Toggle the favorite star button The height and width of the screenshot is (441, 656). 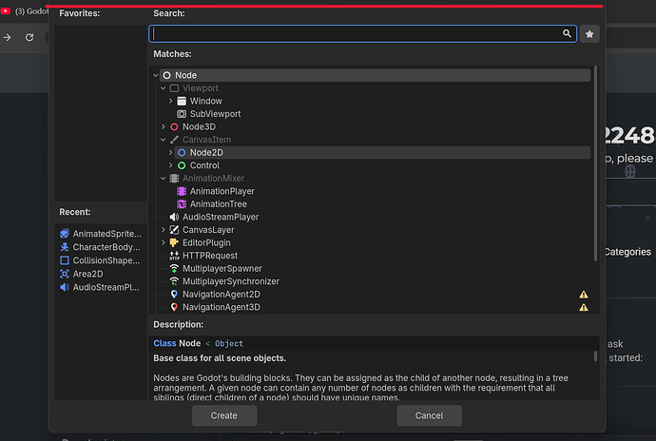click(x=589, y=34)
